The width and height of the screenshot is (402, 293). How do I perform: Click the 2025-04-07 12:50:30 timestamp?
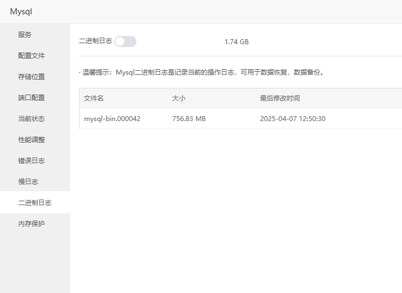coord(293,118)
